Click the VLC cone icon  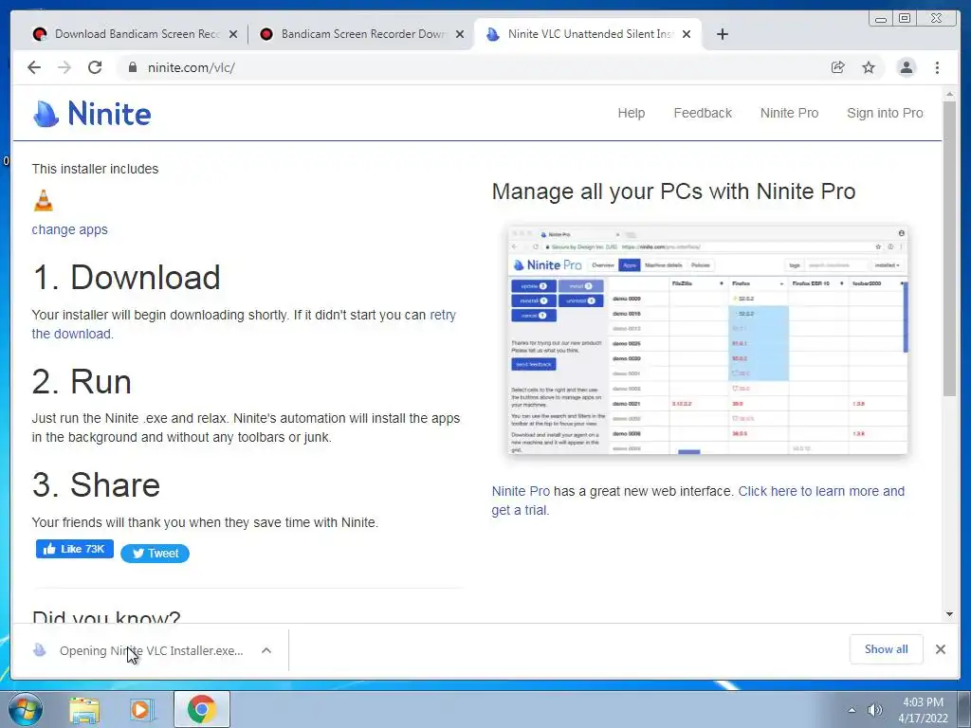44,201
